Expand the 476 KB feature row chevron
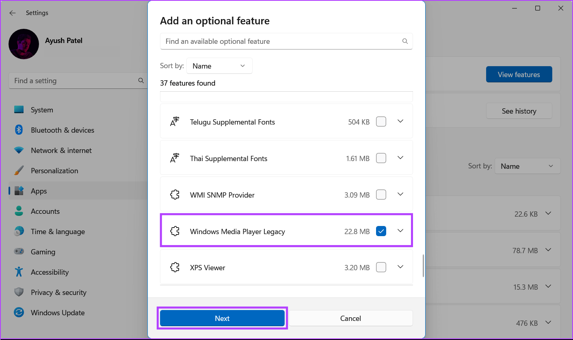 [x=549, y=323]
